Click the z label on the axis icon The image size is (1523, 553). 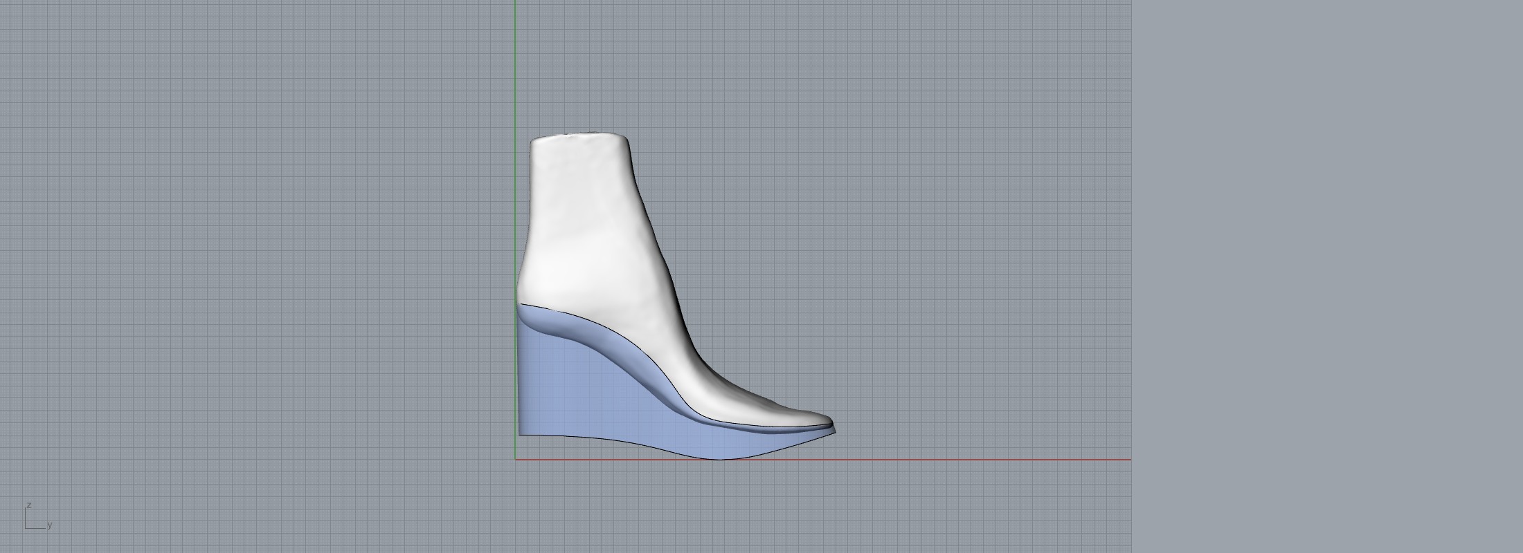pos(29,505)
